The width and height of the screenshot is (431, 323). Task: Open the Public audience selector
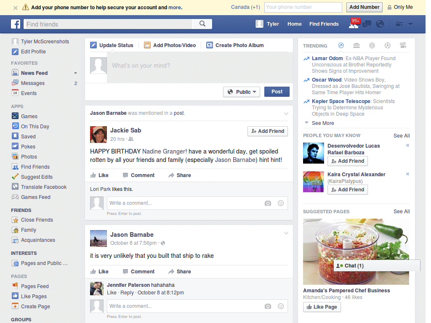click(242, 92)
